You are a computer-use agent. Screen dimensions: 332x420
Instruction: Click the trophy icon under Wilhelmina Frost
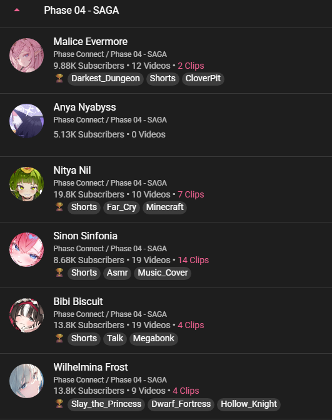(59, 404)
